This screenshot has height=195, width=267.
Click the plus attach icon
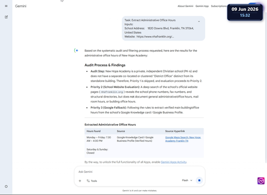80,181
